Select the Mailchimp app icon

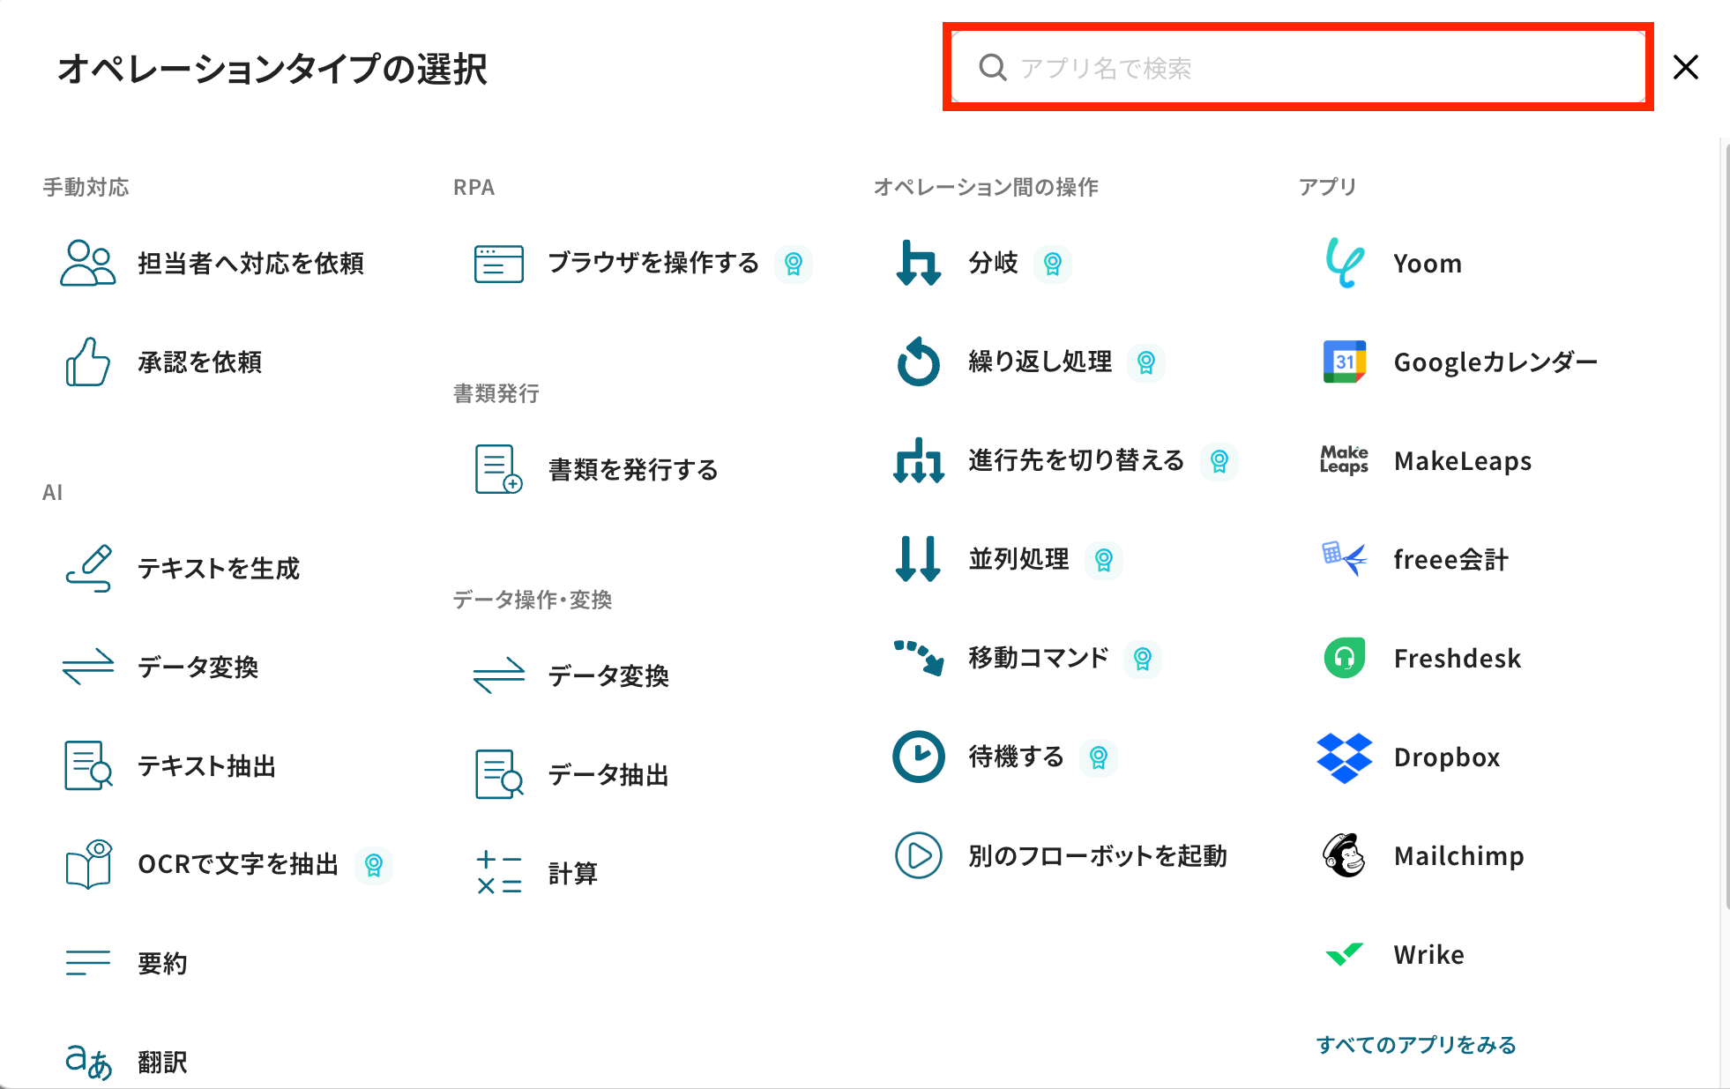click(x=1344, y=855)
